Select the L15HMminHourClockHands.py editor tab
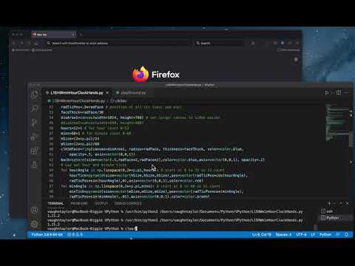 [77, 92]
